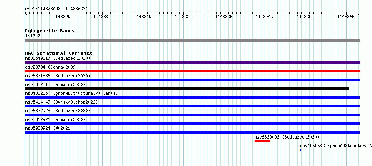Open the esv28734 (Conrad2009) label
The image size is (372, 166).
coord(51,67)
